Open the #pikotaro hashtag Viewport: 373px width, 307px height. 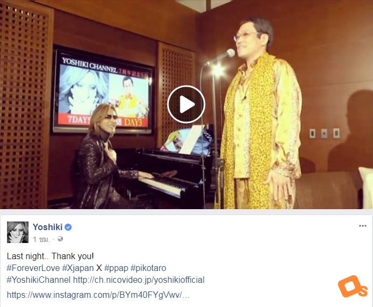pos(148,268)
